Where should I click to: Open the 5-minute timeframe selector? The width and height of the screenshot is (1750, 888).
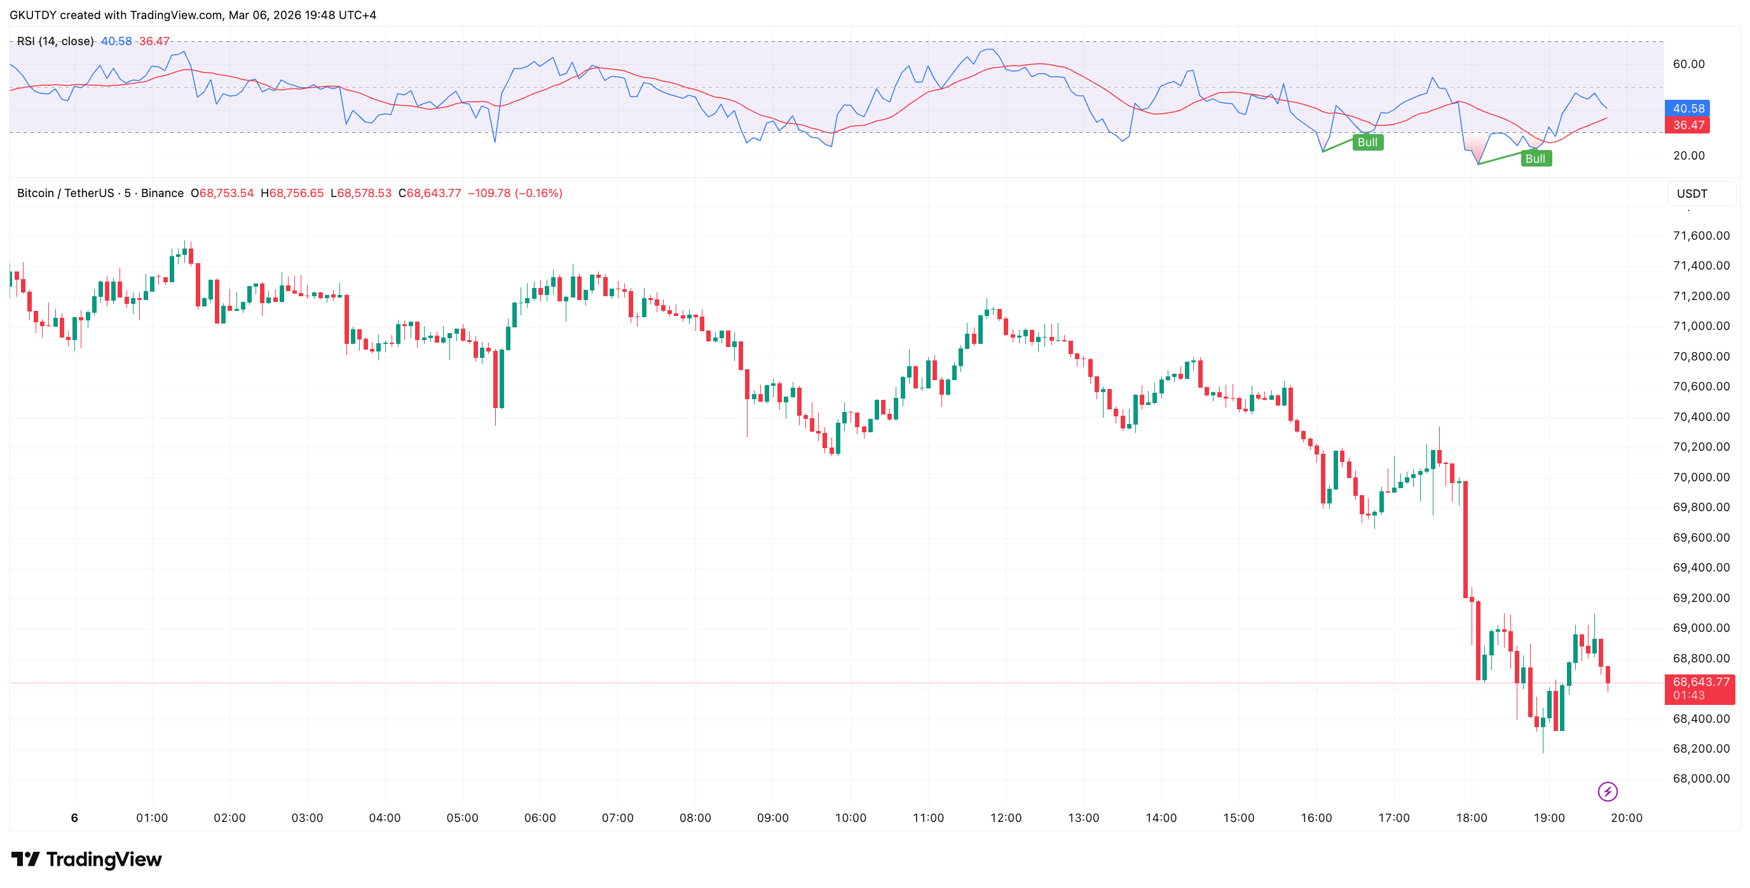126,193
